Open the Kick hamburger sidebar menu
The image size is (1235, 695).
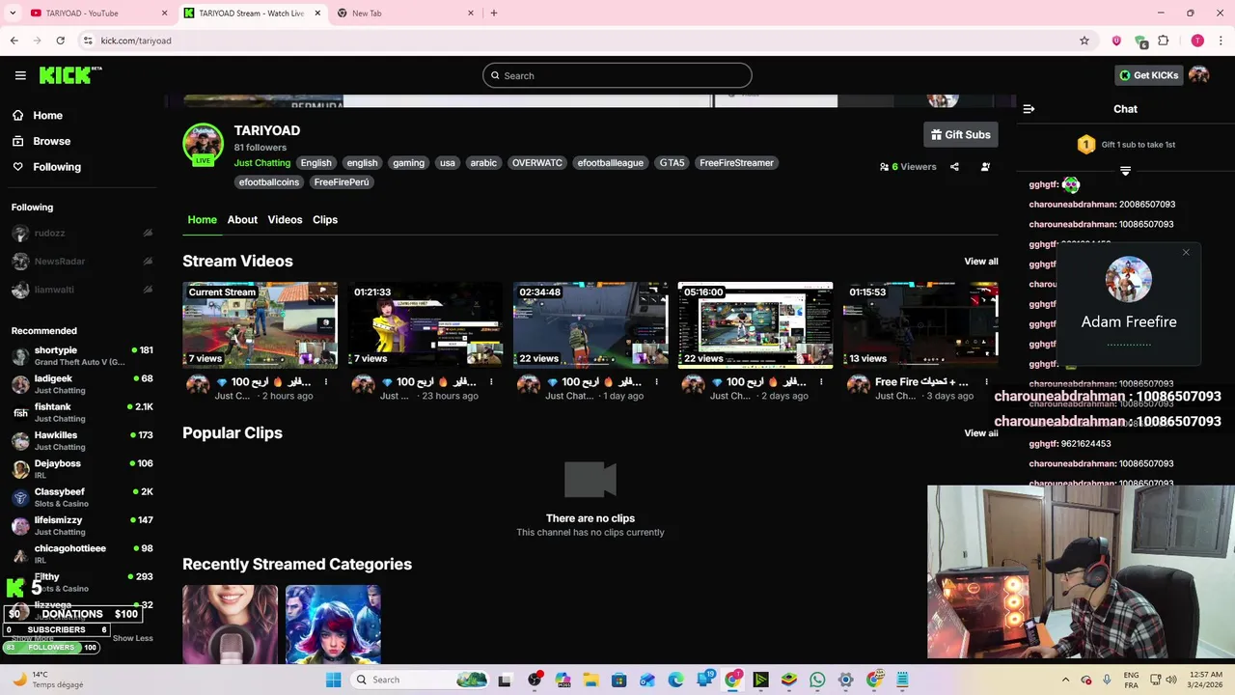20,75
